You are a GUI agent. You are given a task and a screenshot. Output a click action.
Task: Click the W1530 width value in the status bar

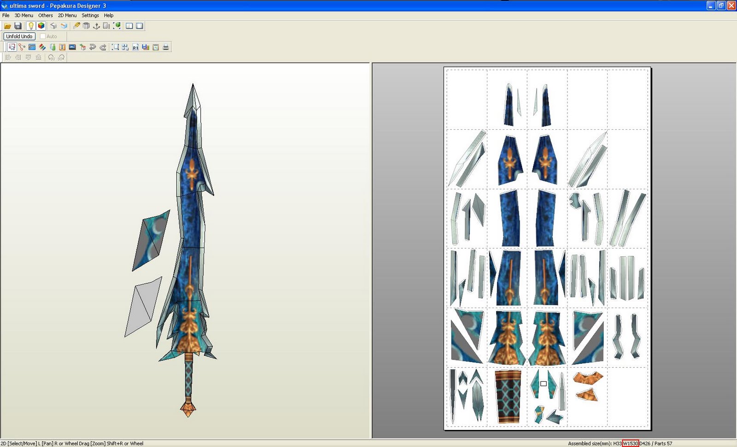point(630,443)
